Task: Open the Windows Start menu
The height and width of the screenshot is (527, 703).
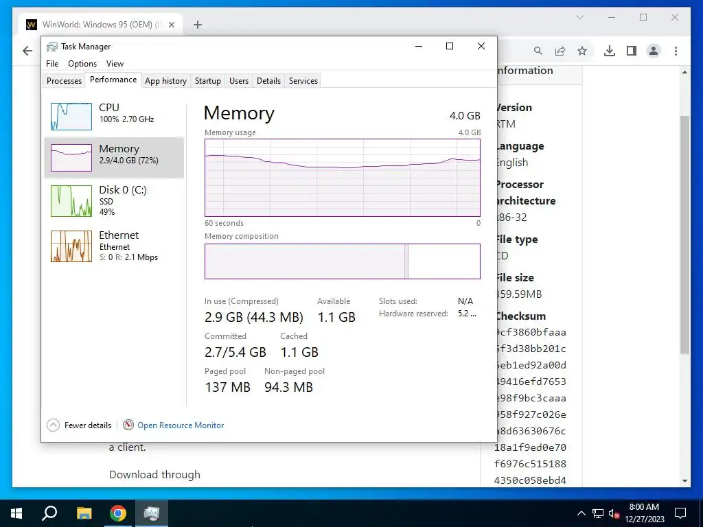Action: click(16, 513)
